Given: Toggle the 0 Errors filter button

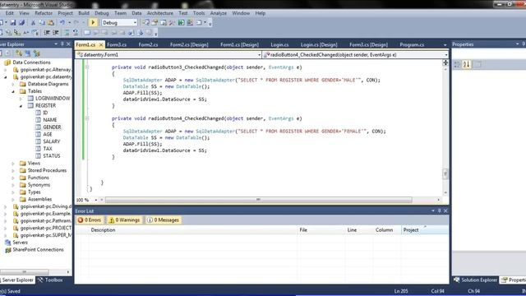Looking at the screenshot, I should [90, 220].
